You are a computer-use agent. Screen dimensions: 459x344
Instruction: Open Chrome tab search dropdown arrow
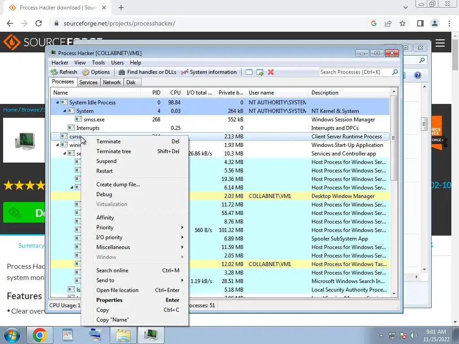(x=405, y=8)
